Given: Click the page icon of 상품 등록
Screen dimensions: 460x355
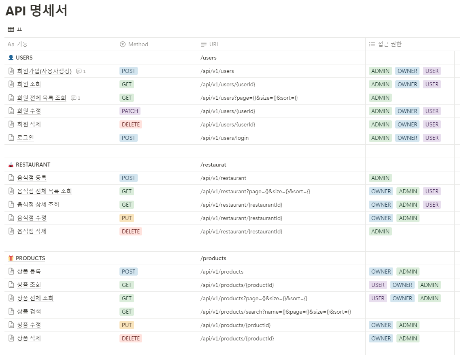Looking at the screenshot, I should [x=11, y=271].
